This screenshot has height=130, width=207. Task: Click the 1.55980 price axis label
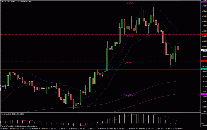pyautogui.click(x=204, y=107)
